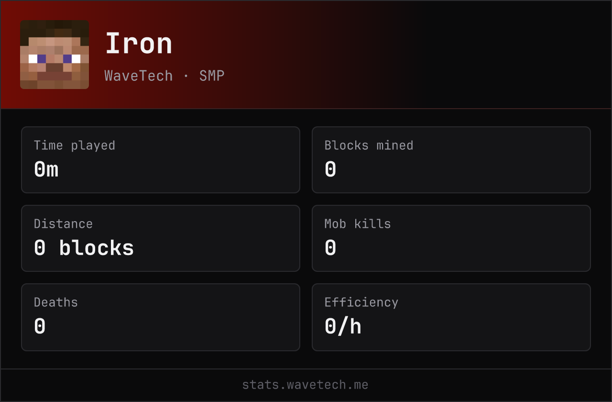
Task: Open the Blocks mined stat card
Action: pyautogui.click(x=451, y=160)
